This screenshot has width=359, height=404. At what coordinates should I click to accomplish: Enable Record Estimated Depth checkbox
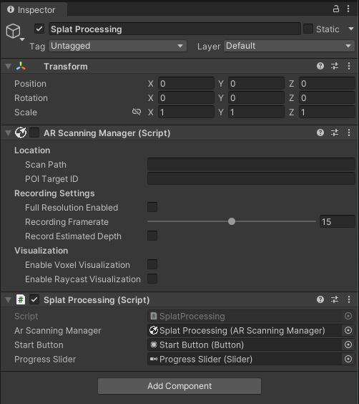152,236
